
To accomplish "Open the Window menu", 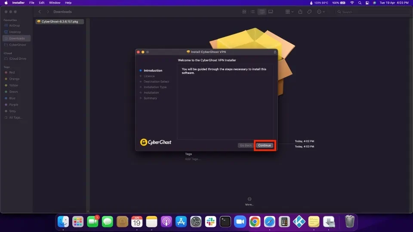I will [x=55, y=3].
